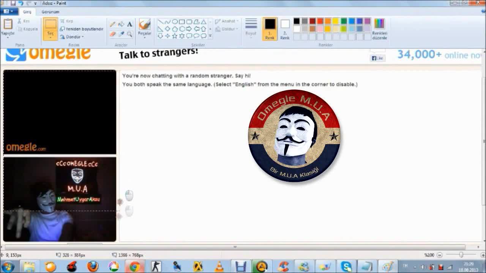
Task: Pick the yellow color swatch in top row
Action: coord(336,21)
